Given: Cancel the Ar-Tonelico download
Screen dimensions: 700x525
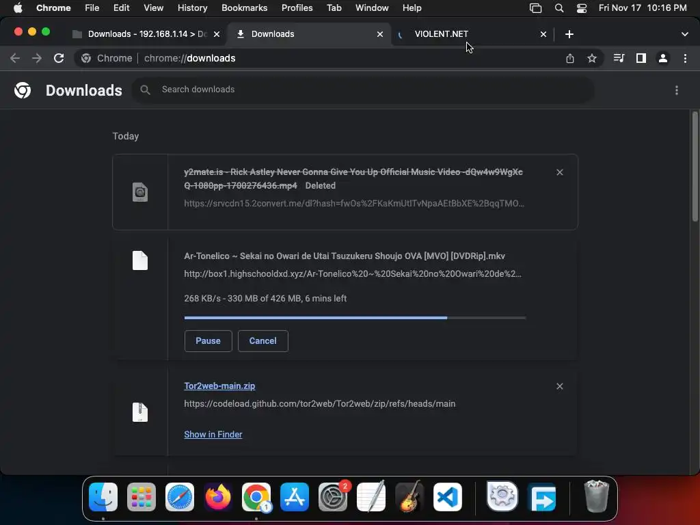Looking at the screenshot, I should point(263,340).
